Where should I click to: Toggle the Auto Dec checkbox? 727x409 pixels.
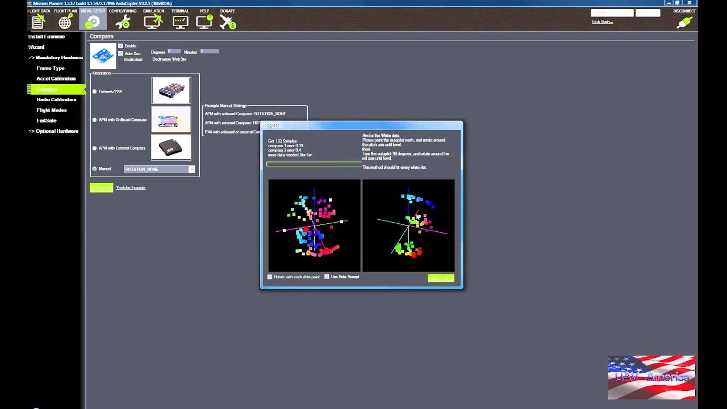pyautogui.click(x=120, y=53)
